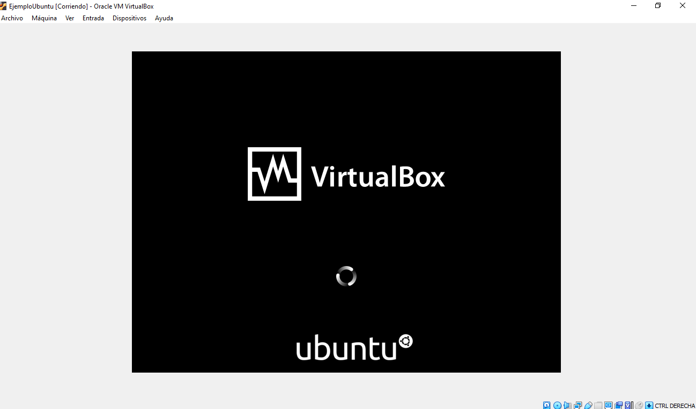Click the audio speaker status icon
696x409 pixels.
(567, 405)
